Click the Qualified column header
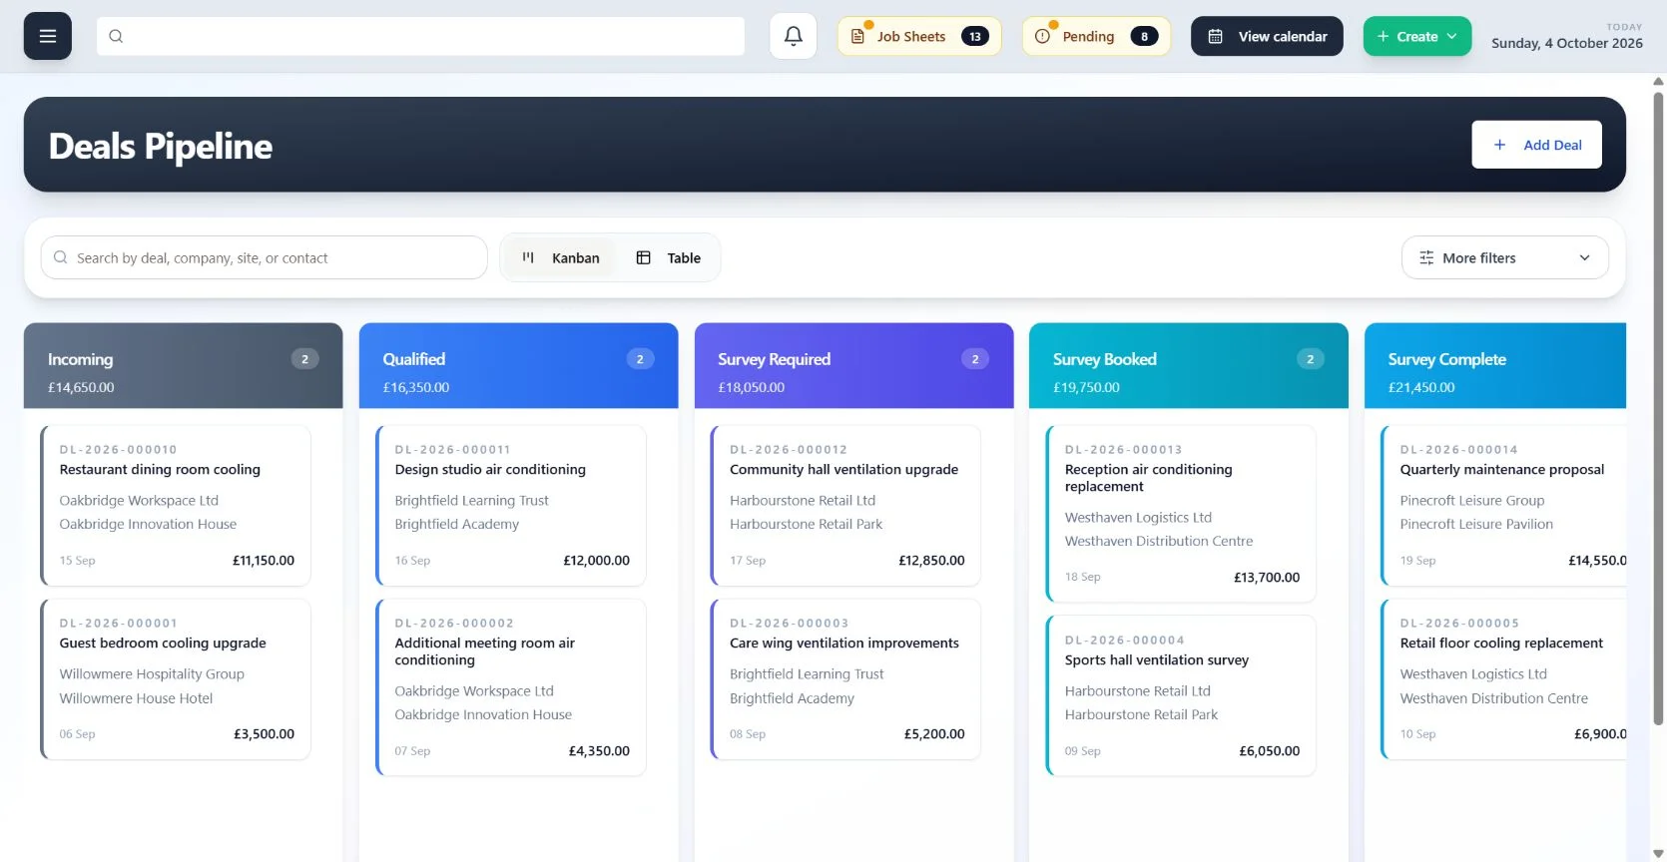This screenshot has width=1667, height=862. click(x=519, y=365)
